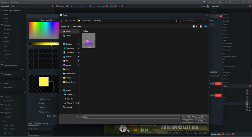
Task: Click the Save project icon in toolbar
Action: click(67, 6)
